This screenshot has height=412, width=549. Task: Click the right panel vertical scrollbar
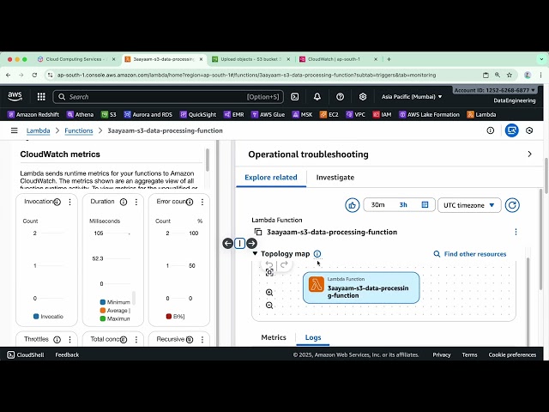pyautogui.click(x=541, y=239)
